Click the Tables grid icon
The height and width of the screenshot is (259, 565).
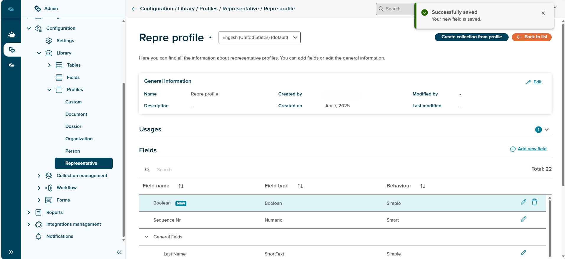pos(59,65)
